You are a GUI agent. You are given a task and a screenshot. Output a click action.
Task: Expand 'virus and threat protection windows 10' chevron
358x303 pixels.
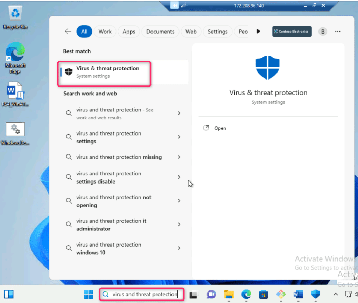[179, 248]
